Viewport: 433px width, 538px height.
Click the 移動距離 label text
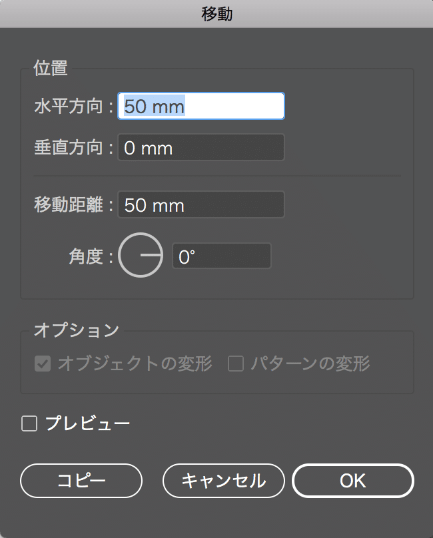(69, 205)
